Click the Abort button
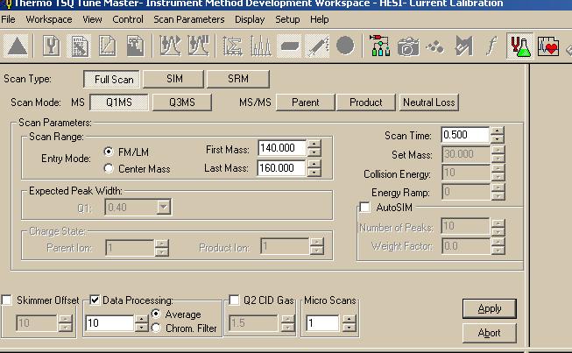 tap(490, 333)
